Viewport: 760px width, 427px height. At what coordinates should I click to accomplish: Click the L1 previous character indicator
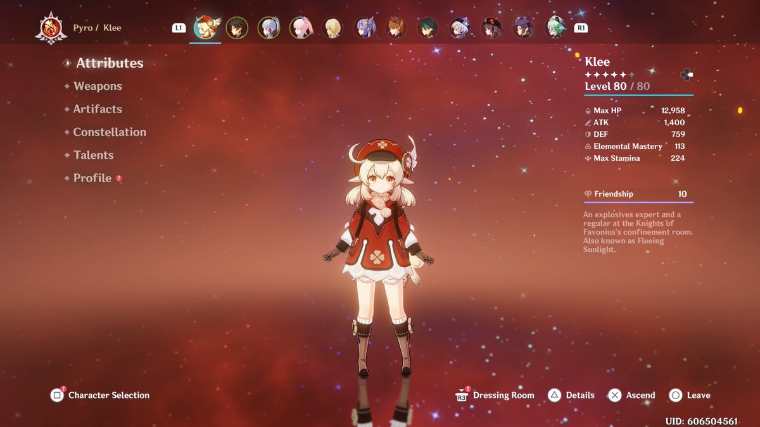pos(179,28)
